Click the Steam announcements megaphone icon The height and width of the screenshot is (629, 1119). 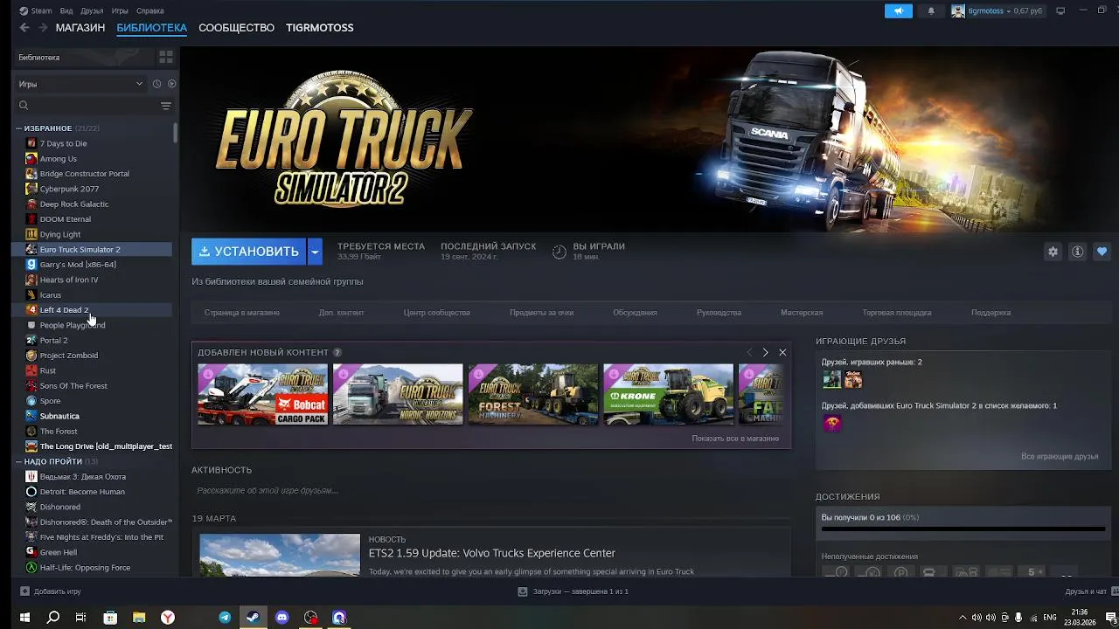pyautogui.click(x=898, y=10)
